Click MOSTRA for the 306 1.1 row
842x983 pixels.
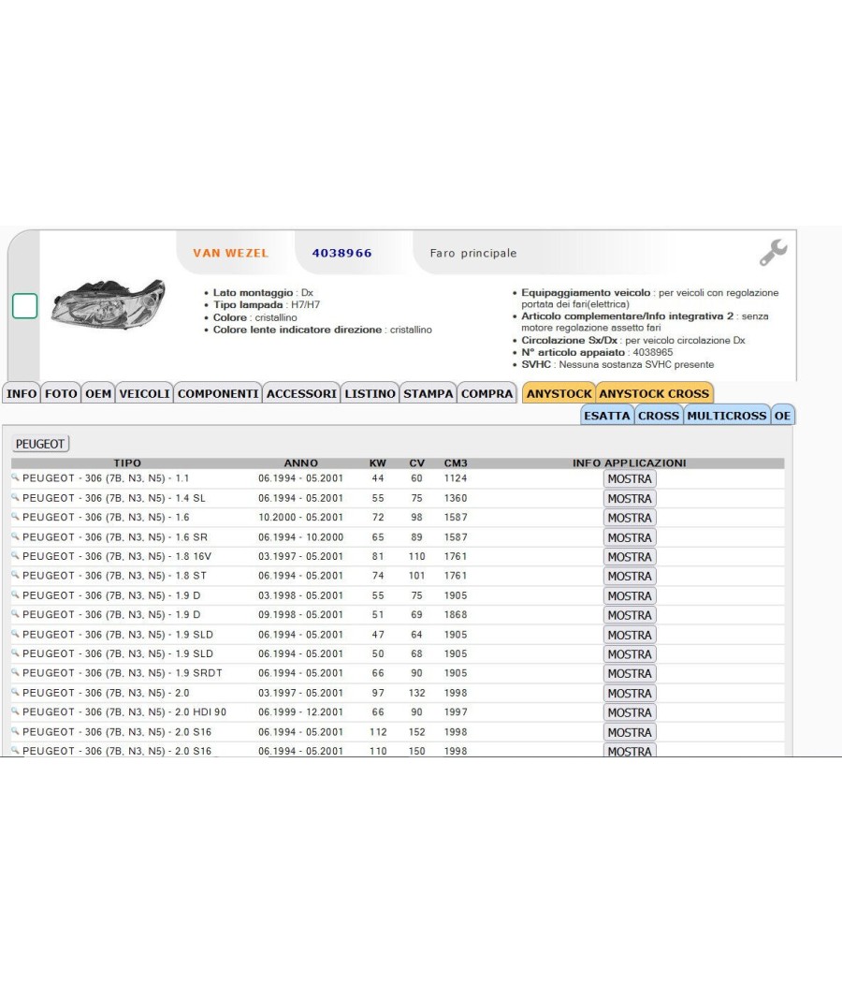(x=630, y=479)
